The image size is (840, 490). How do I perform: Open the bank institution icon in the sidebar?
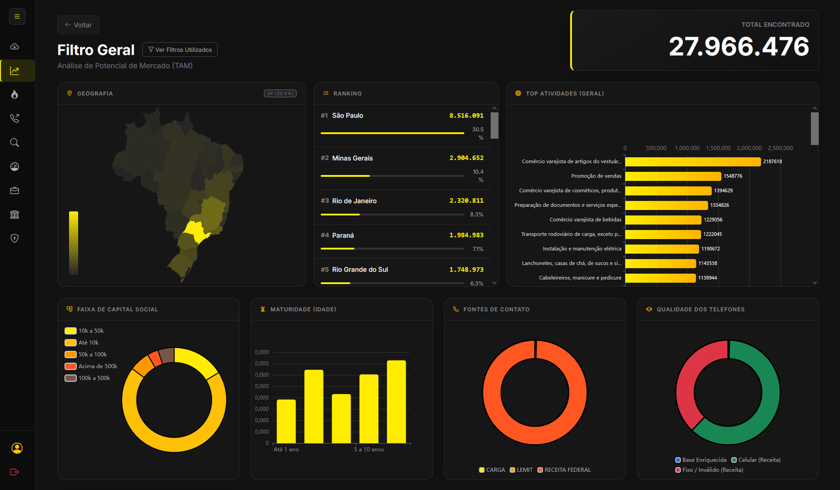coord(14,214)
